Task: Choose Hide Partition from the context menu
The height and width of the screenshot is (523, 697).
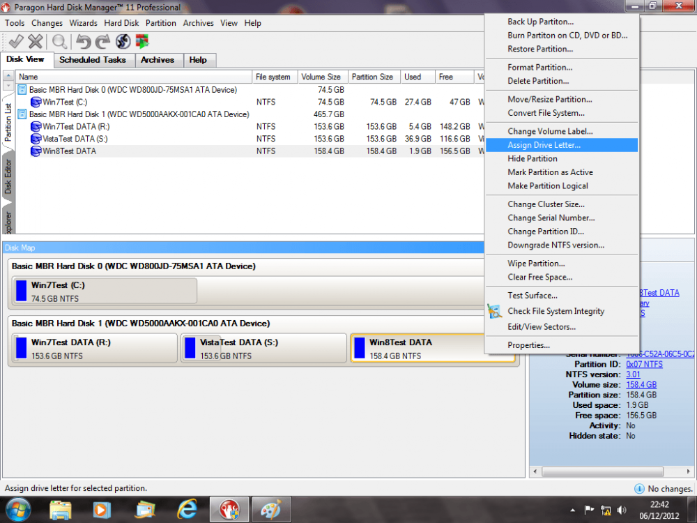Action: pos(561,159)
